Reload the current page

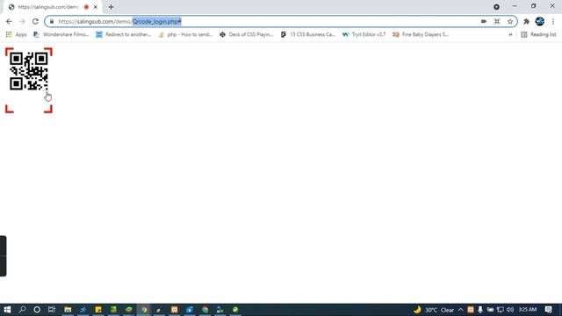click(x=35, y=21)
